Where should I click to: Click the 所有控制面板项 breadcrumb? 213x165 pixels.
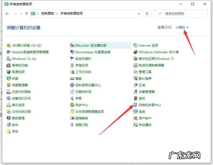pyautogui.click(x=71, y=14)
